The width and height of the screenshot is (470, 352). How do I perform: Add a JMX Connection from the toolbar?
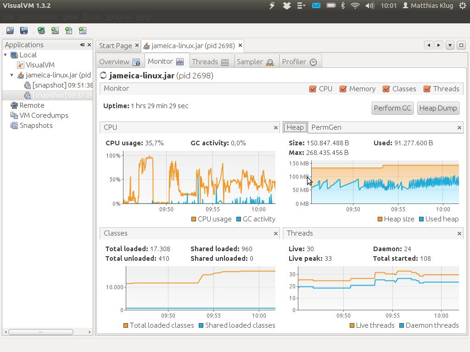click(x=56, y=30)
